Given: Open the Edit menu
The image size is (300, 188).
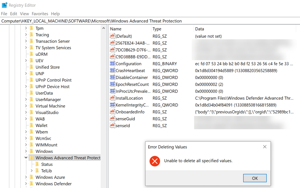Looking at the screenshot, I should pos(14,14).
